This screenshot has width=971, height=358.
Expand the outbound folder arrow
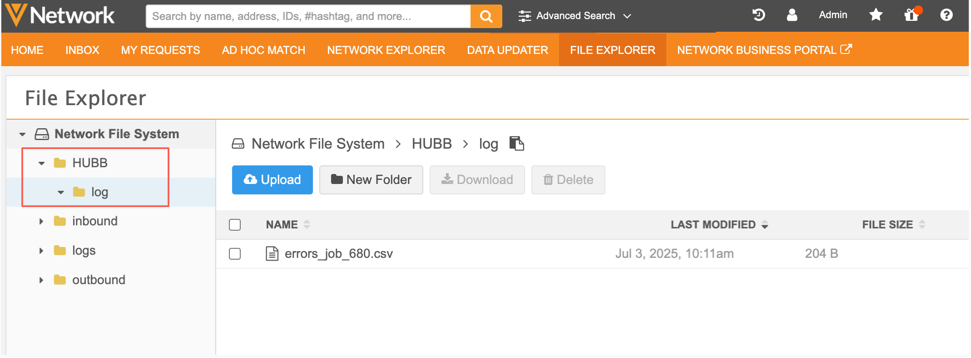click(x=41, y=280)
